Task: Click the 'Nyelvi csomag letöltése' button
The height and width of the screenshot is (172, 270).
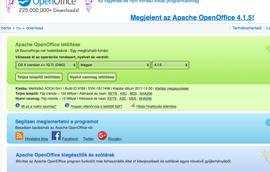Action: (92, 77)
